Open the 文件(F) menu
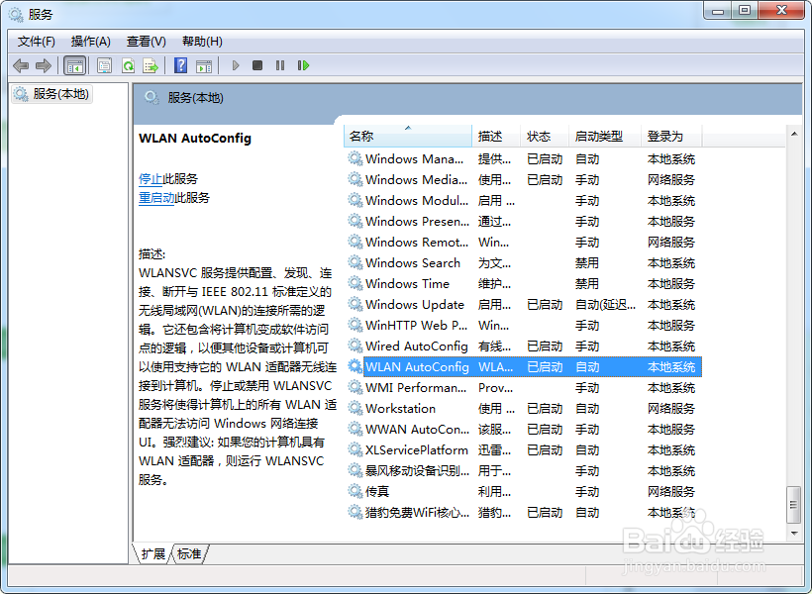Screen dimensions: 812x594 coord(37,42)
